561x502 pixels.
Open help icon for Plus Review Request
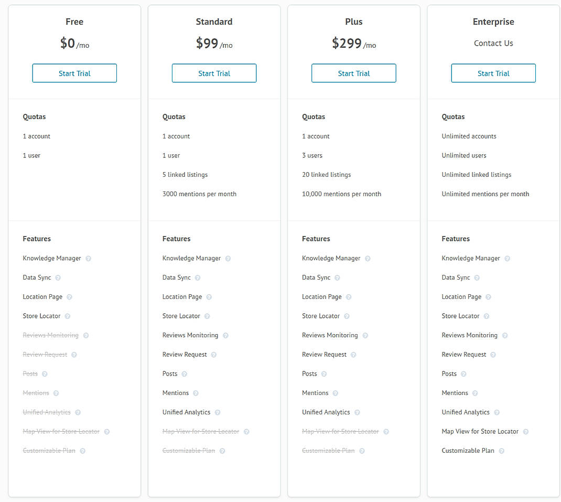click(353, 355)
